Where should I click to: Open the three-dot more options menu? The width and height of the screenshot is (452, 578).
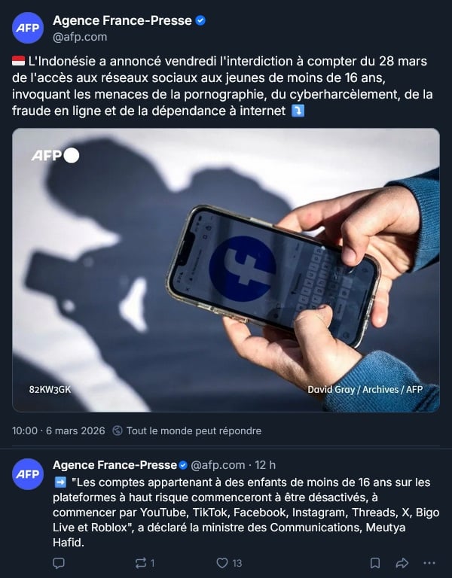[x=429, y=563]
